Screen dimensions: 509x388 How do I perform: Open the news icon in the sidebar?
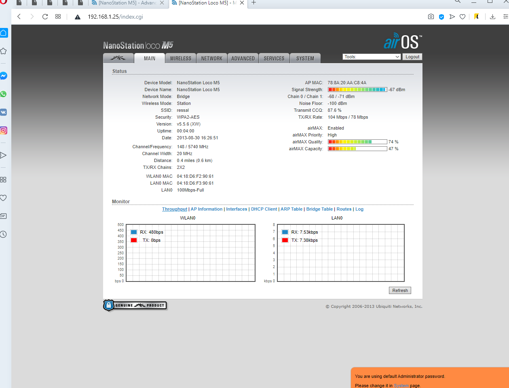(3, 216)
